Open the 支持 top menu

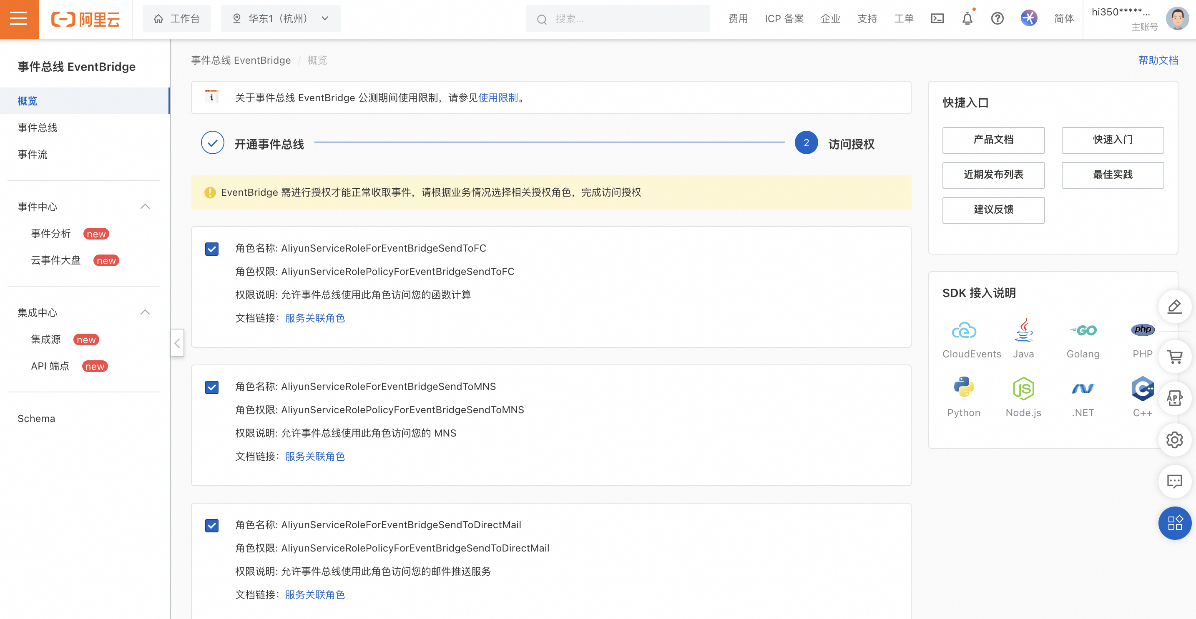pos(867,19)
